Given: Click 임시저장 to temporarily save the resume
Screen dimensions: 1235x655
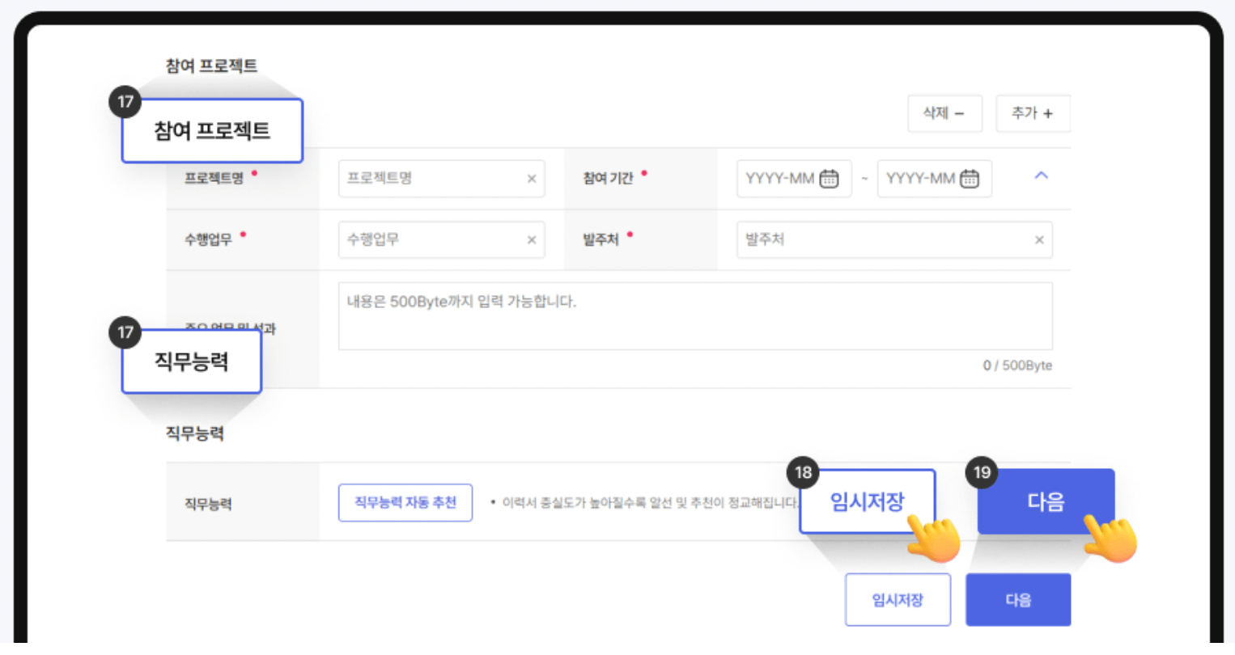Looking at the screenshot, I should (898, 599).
